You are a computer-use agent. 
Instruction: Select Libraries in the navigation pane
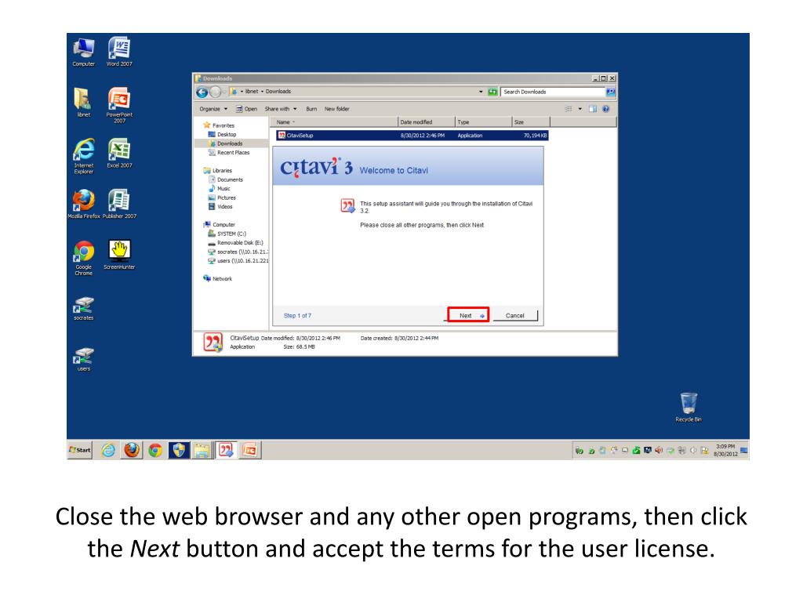[x=218, y=170]
